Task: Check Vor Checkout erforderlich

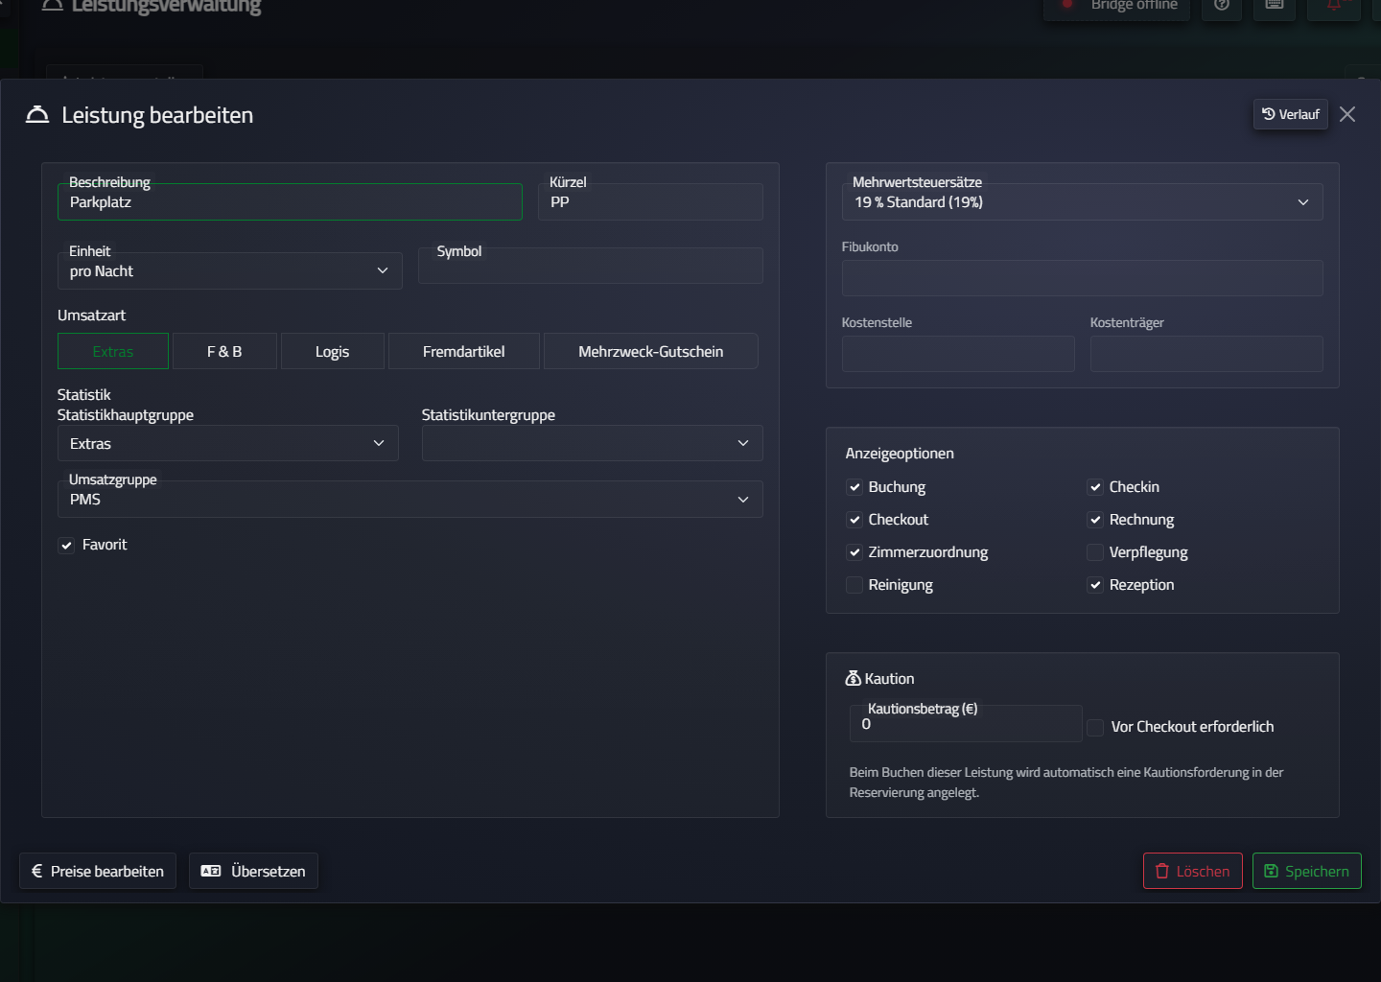Action: coord(1095,727)
